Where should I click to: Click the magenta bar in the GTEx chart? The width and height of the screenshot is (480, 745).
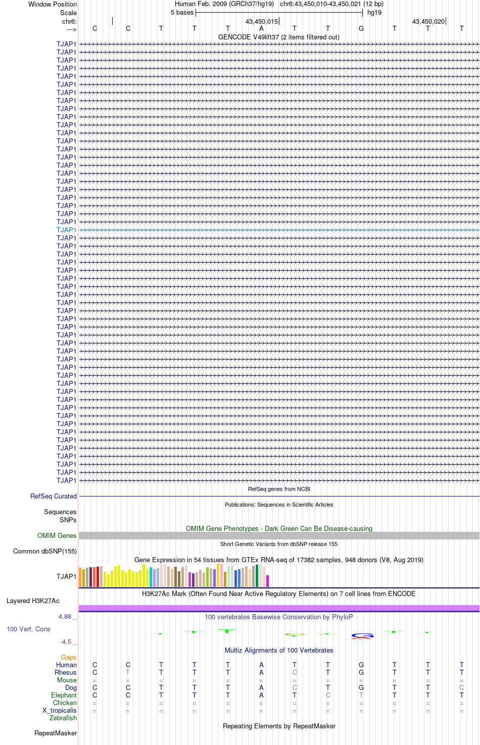click(268, 581)
